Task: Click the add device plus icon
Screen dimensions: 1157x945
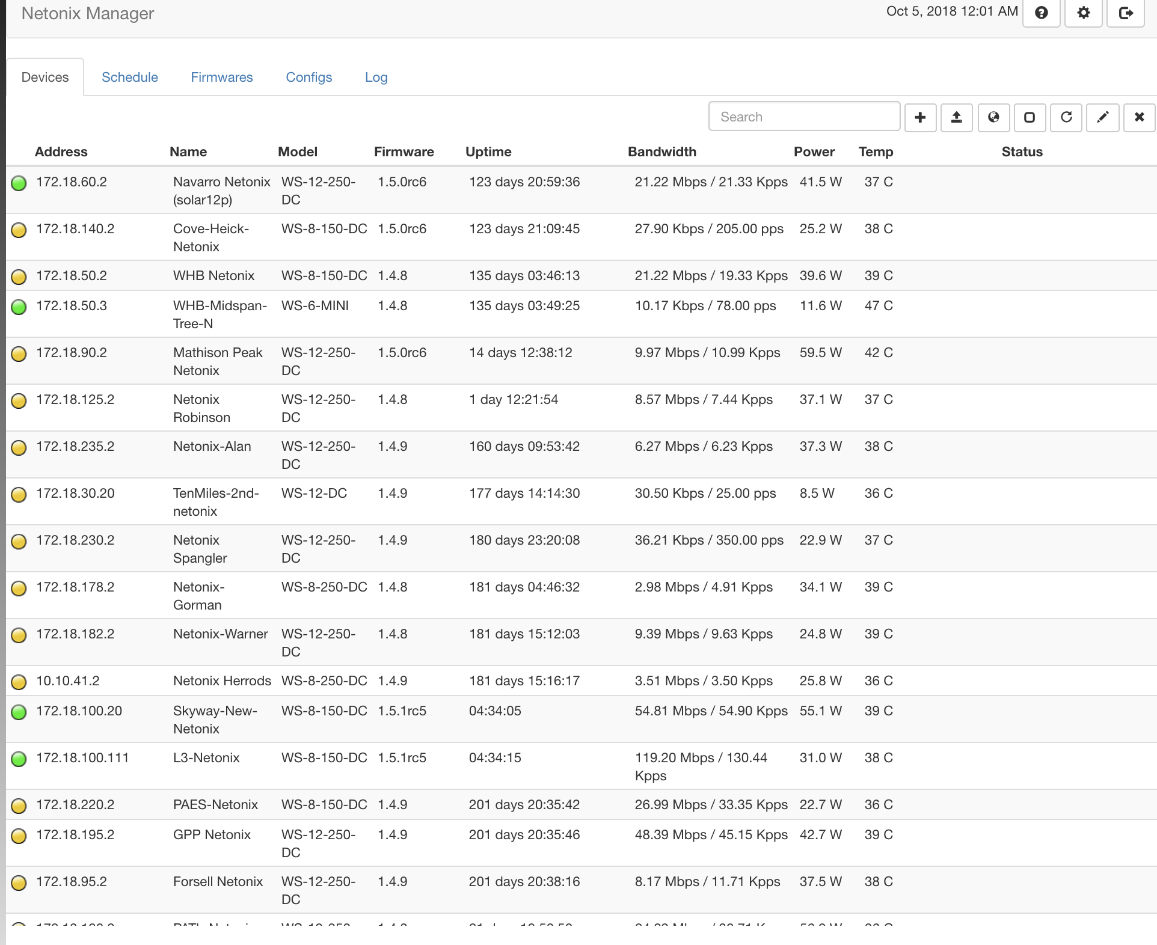Action: (x=920, y=117)
